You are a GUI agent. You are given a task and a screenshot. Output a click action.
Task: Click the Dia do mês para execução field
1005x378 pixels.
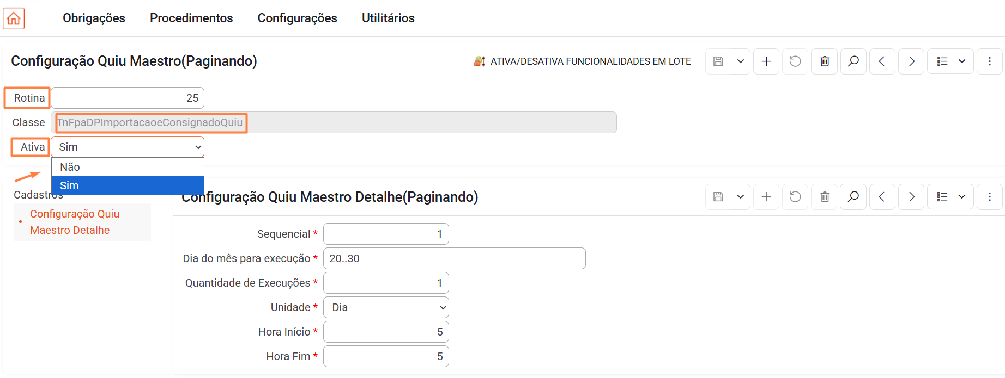[x=454, y=258]
